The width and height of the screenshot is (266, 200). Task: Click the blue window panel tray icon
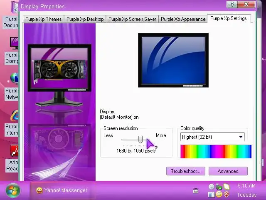[212, 195]
